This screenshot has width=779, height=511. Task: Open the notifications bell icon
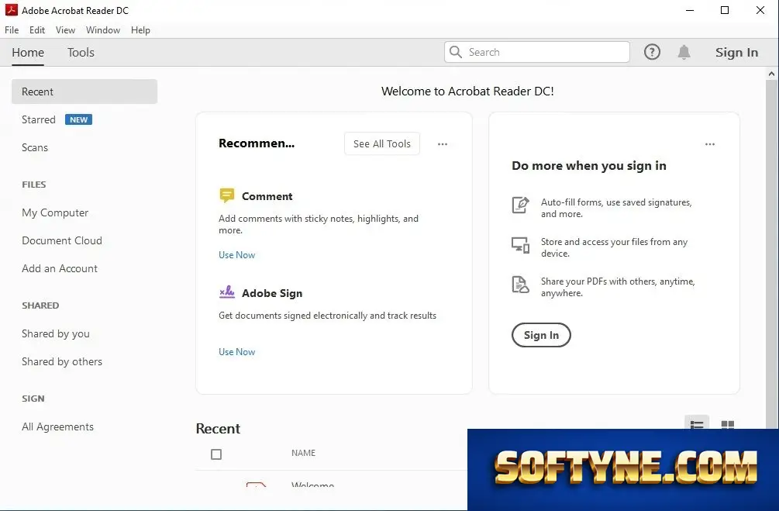[684, 52]
